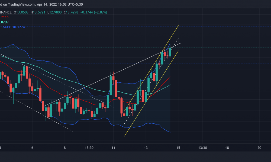Select the long white ascending trendline

point(112,75)
